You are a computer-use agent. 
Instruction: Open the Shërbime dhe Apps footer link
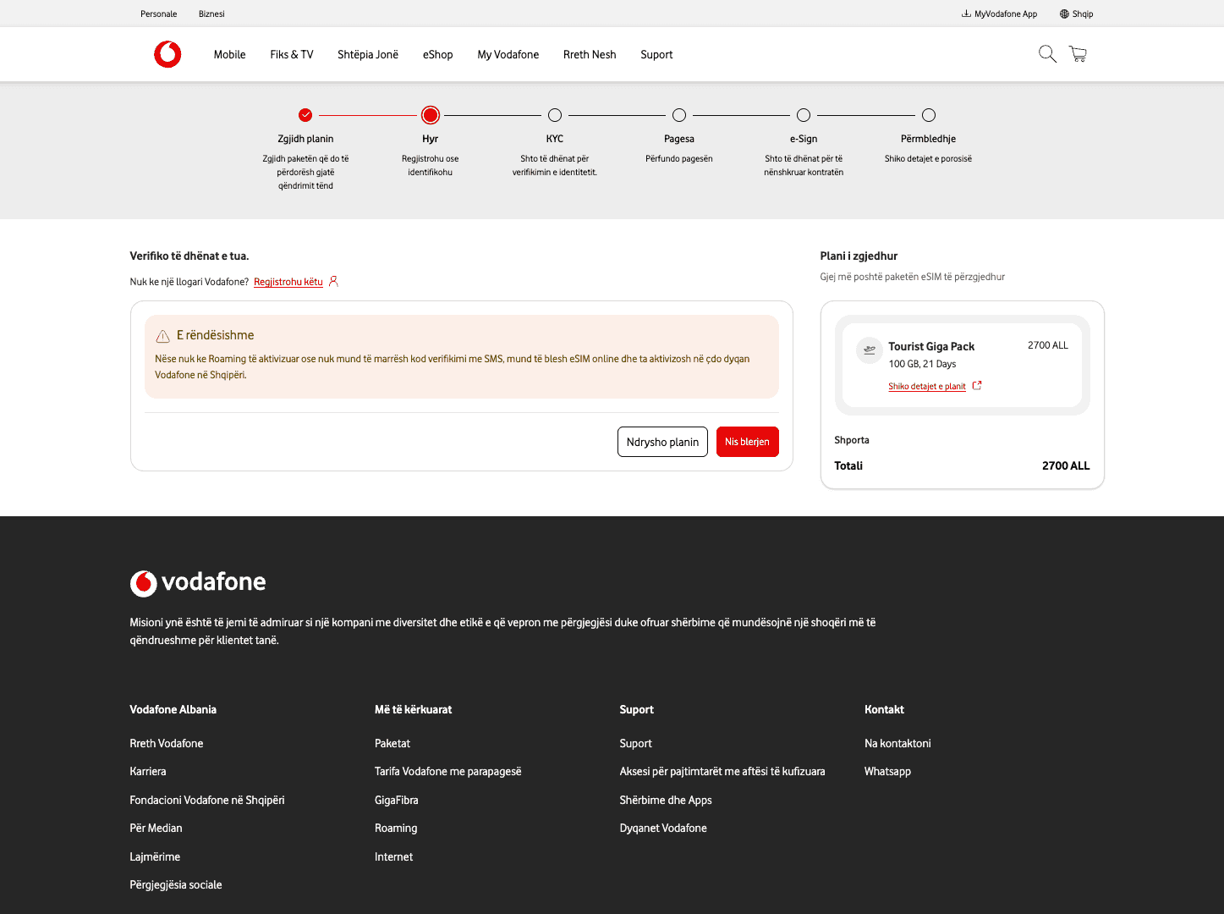[x=666, y=800]
